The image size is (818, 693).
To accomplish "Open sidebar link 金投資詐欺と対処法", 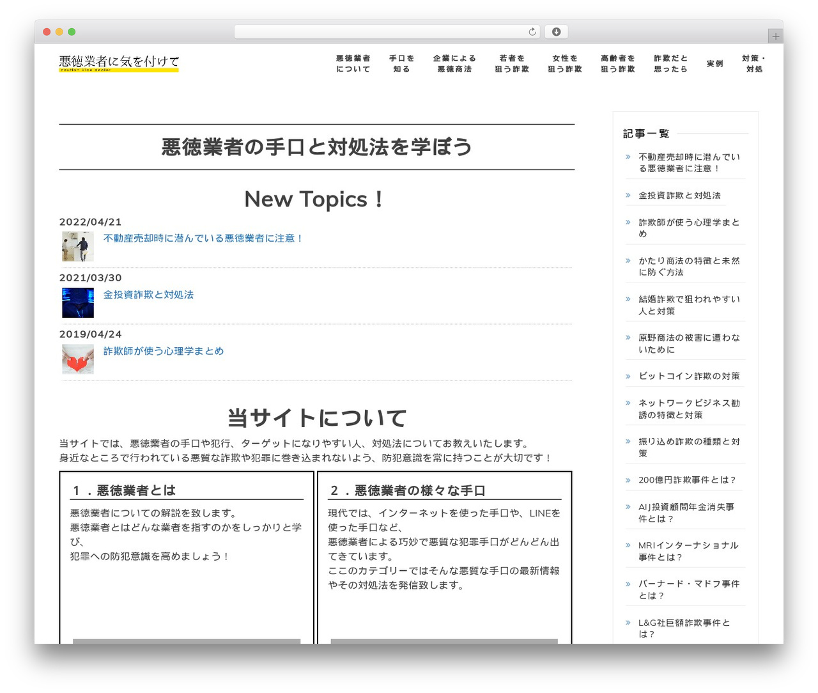I will 679,196.
